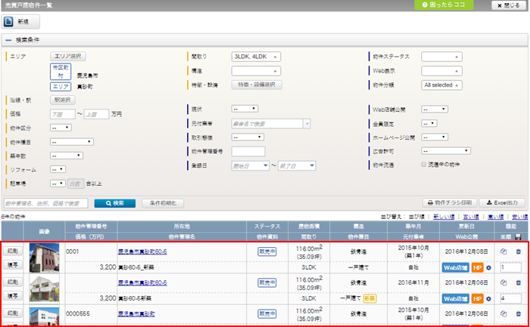
Task: Delete the second property using trash icon
Action: pos(518,283)
